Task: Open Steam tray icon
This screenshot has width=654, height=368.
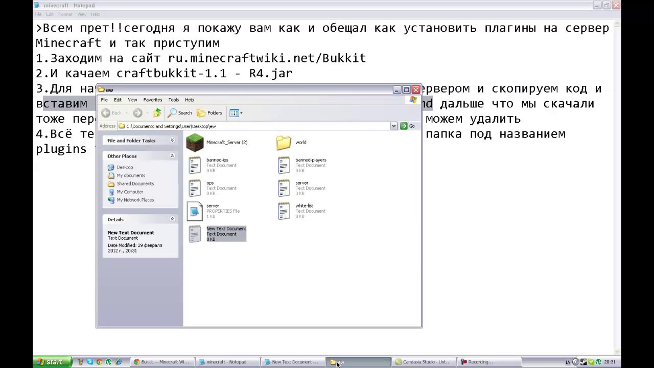Action: (583, 362)
